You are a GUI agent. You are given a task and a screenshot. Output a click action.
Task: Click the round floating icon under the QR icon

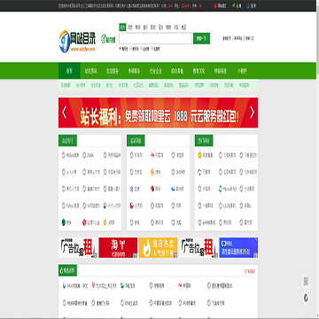[x=306, y=298]
